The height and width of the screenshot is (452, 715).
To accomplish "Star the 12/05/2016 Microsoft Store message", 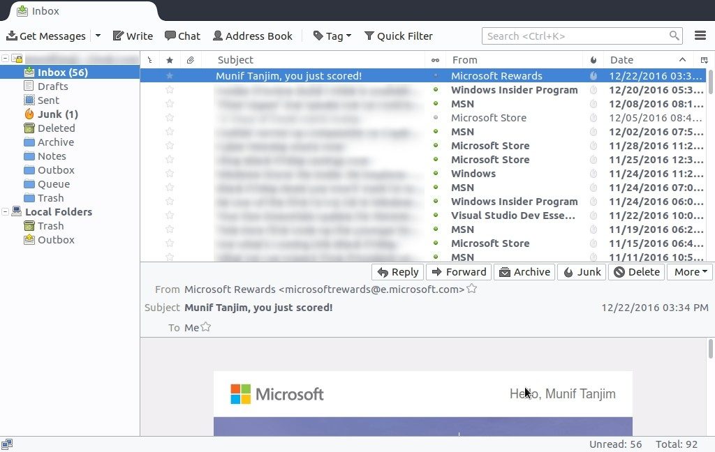I will pos(170,118).
